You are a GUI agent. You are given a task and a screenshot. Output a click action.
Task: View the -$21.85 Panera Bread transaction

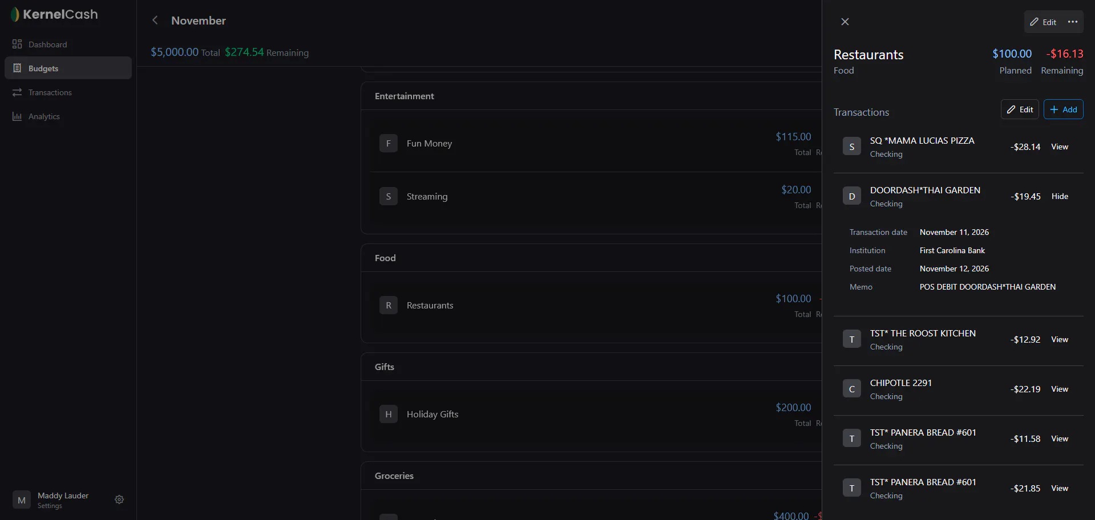point(1060,489)
